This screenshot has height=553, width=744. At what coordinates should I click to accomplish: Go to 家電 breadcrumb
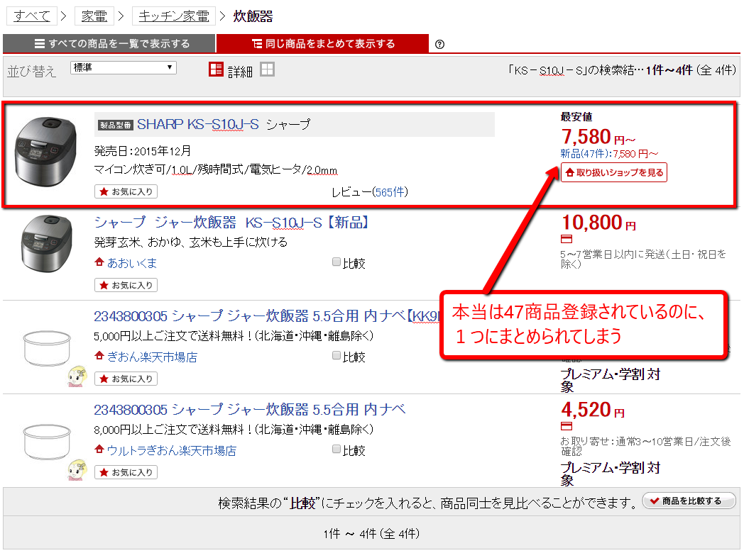94,16
